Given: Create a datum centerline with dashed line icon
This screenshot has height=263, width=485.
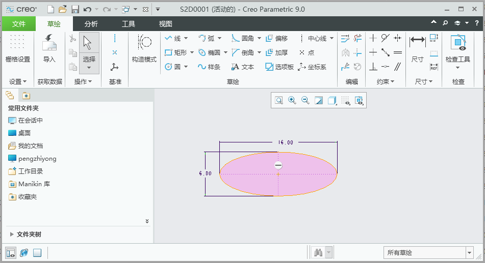Looking at the screenshot, I should tap(115, 38).
